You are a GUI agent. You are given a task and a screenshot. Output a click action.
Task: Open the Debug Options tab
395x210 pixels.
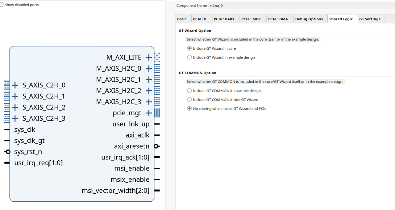point(309,19)
